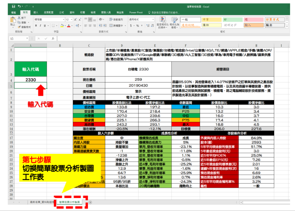Align cell text left

[86, 26]
